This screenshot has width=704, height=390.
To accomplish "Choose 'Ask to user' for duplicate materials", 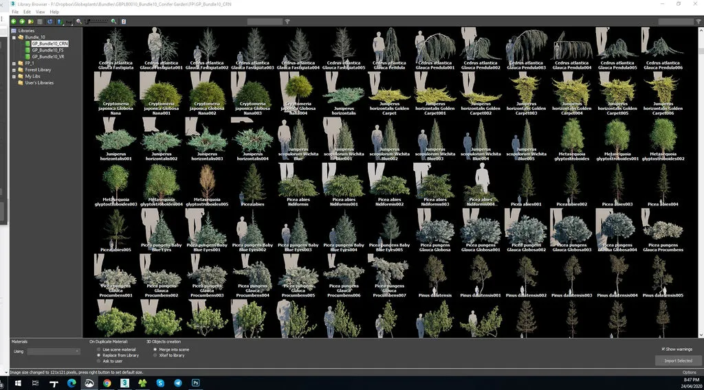I will (x=98, y=360).
